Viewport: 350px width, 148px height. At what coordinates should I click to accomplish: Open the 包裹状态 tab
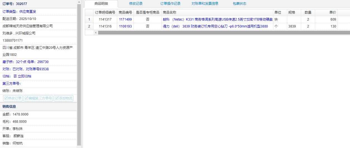point(240,4)
